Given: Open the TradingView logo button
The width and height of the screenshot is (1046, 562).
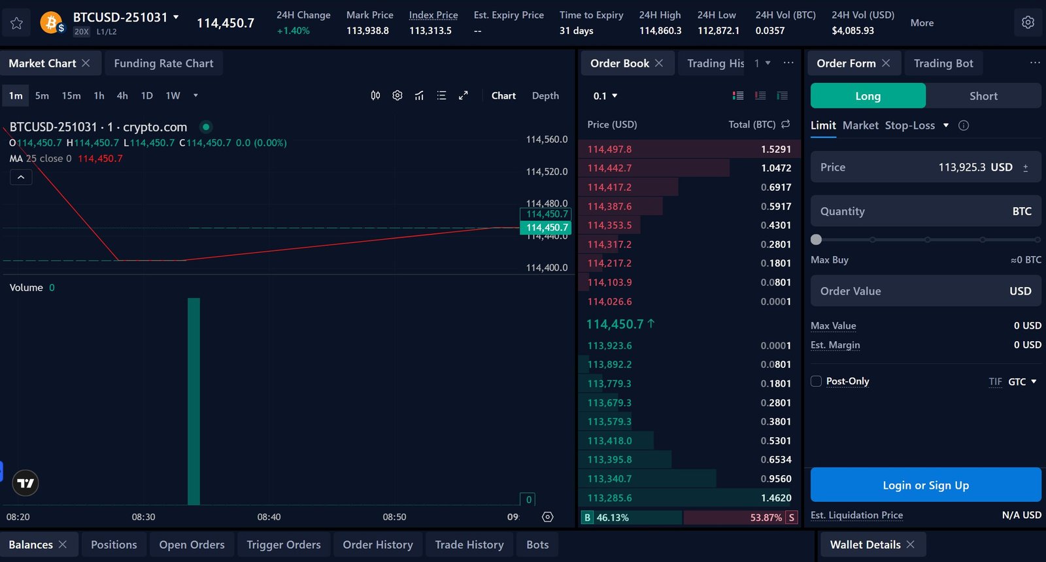Looking at the screenshot, I should 25,483.
